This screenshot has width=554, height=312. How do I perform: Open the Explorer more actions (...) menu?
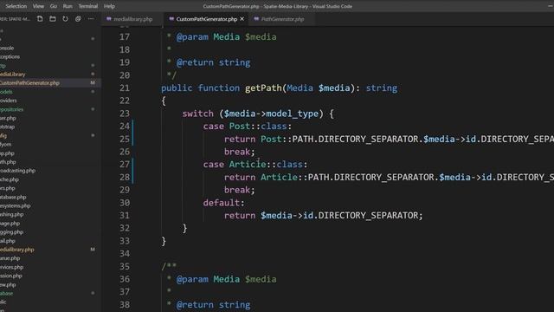click(x=91, y=19)
